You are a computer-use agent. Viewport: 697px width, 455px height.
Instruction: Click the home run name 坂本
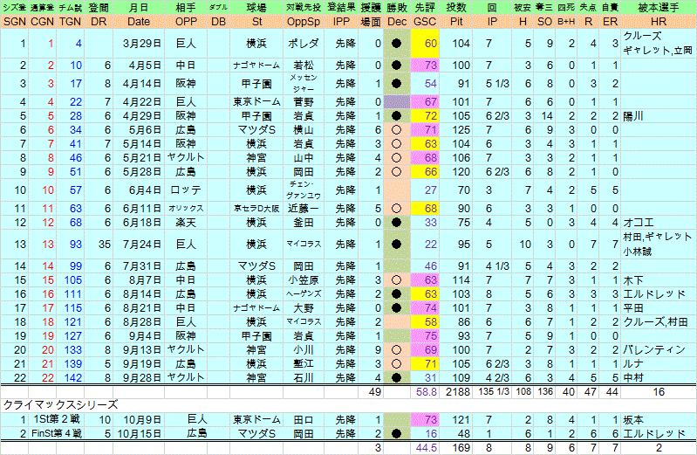pos(633,420)
